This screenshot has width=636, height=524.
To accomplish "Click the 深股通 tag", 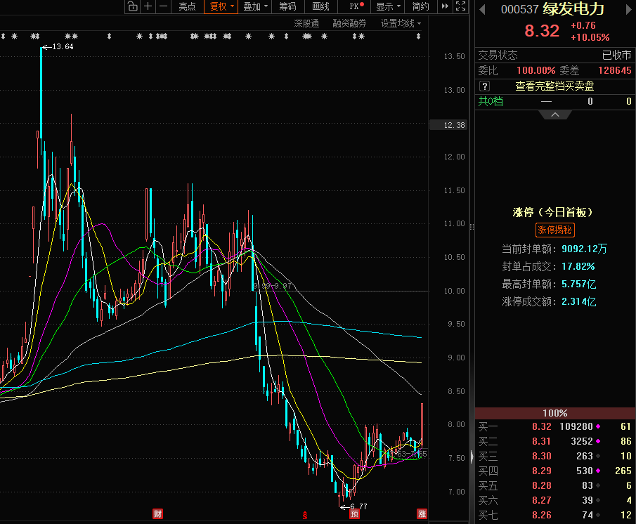I will tap(306, 23).
